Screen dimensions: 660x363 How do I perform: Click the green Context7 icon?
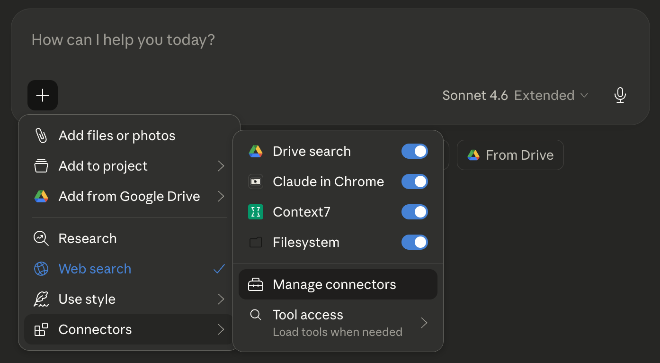[256, 212]
